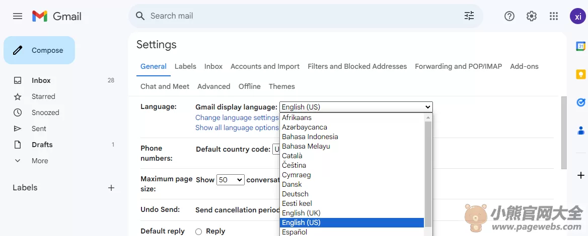Open Filters and Blocked Addresses tab
This screenshot has width=588, height=236.
357,67
